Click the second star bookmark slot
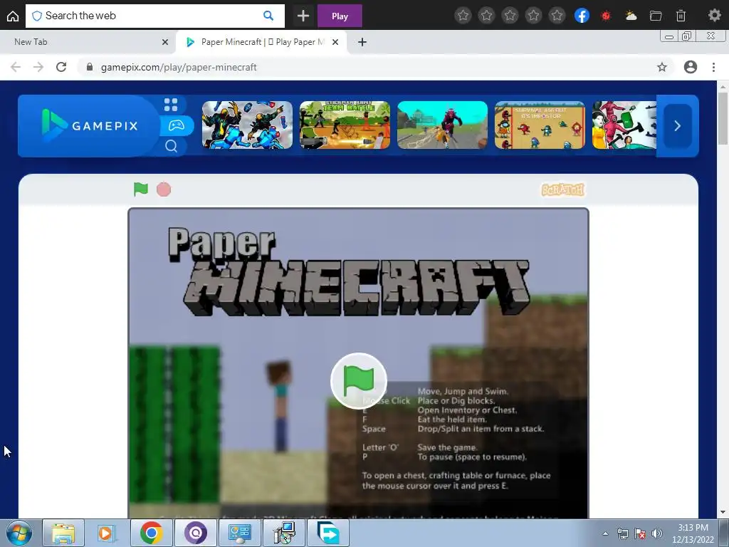 (x=486, y=16)
